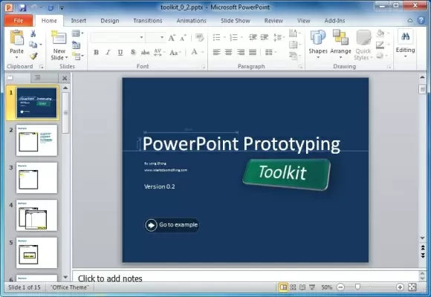Switch to Reading view in status bar
This screenshot has width=431, height=297.
(x=302, y=287)
